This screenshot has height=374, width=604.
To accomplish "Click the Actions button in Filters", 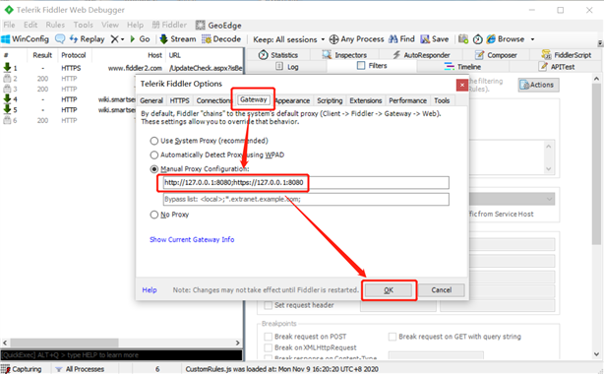I will coord(538,85).
